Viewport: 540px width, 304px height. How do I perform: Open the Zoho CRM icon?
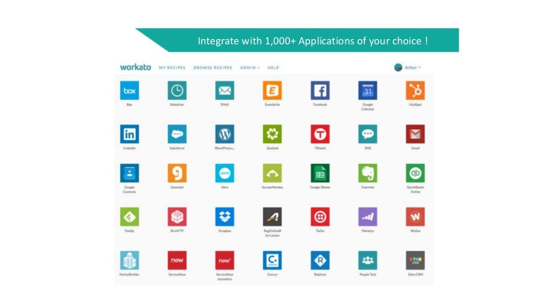[x=415, y=260]
